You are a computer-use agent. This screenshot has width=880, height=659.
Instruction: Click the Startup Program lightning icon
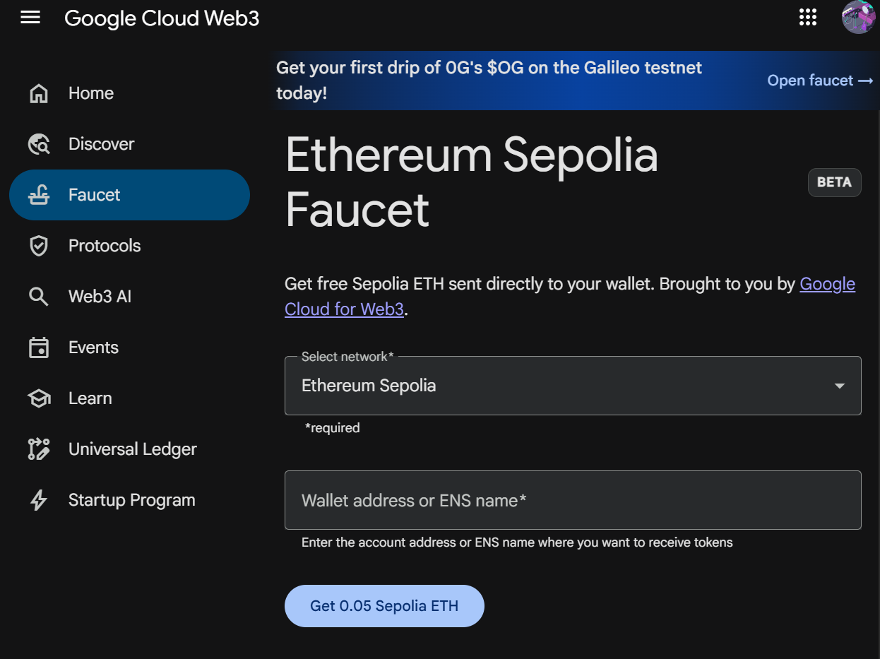[39, 500]
